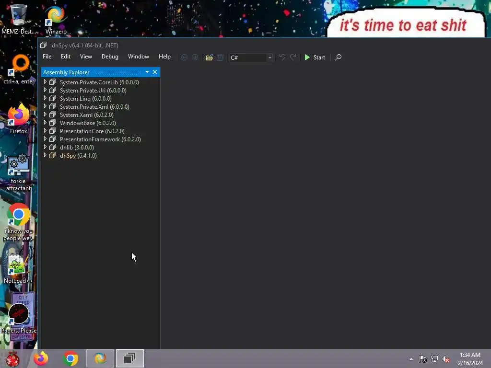Click the Undo toolbar icon
This screenshot has height=368, width=491.
(x=282, y=57)
